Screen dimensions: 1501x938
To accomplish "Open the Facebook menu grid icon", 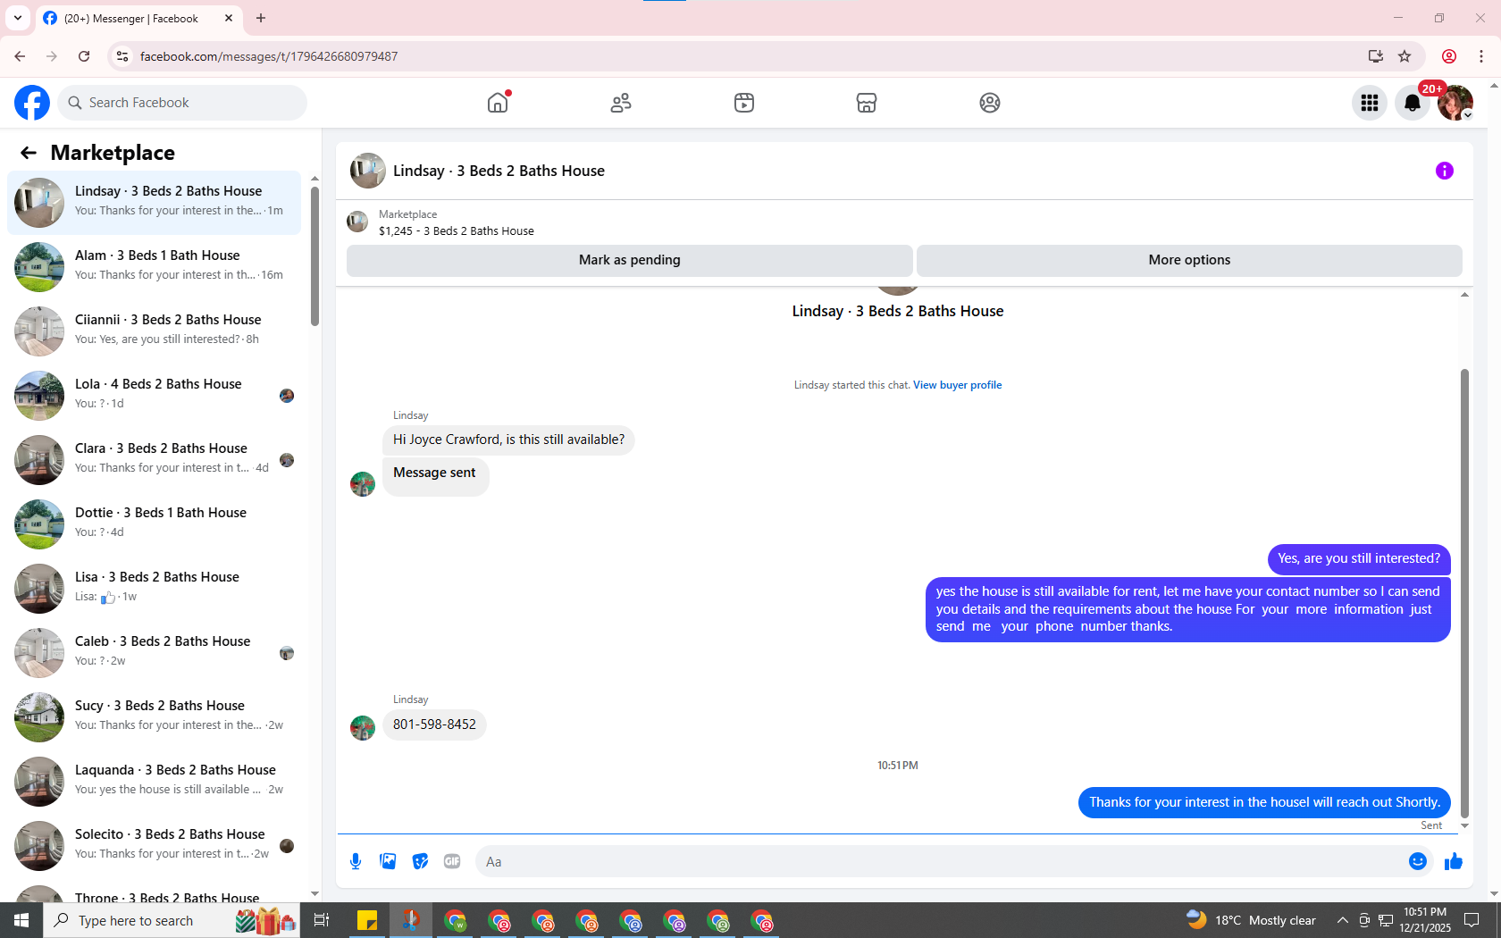I will point(1370,103).
